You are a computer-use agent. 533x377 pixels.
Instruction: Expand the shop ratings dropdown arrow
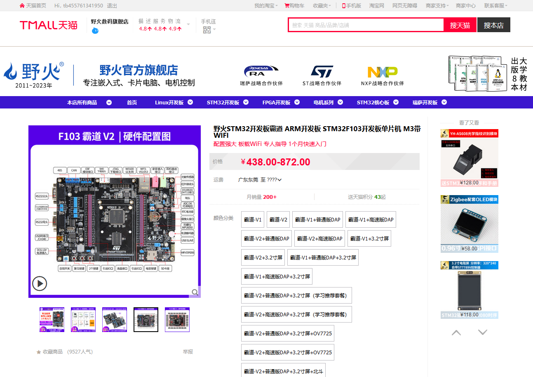[x=188, y=24]
